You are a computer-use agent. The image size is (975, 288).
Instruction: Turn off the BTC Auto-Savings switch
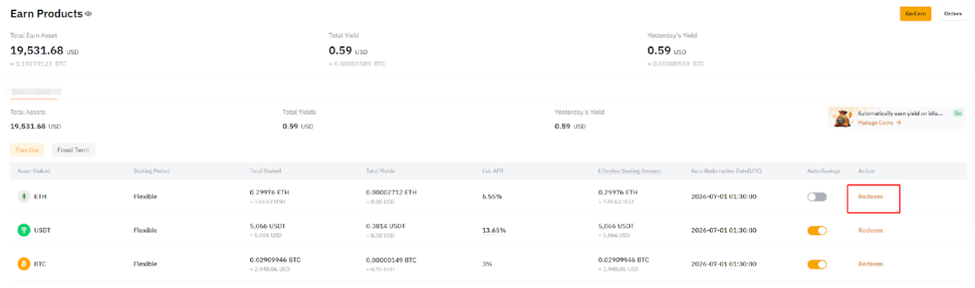pos(817,264)
